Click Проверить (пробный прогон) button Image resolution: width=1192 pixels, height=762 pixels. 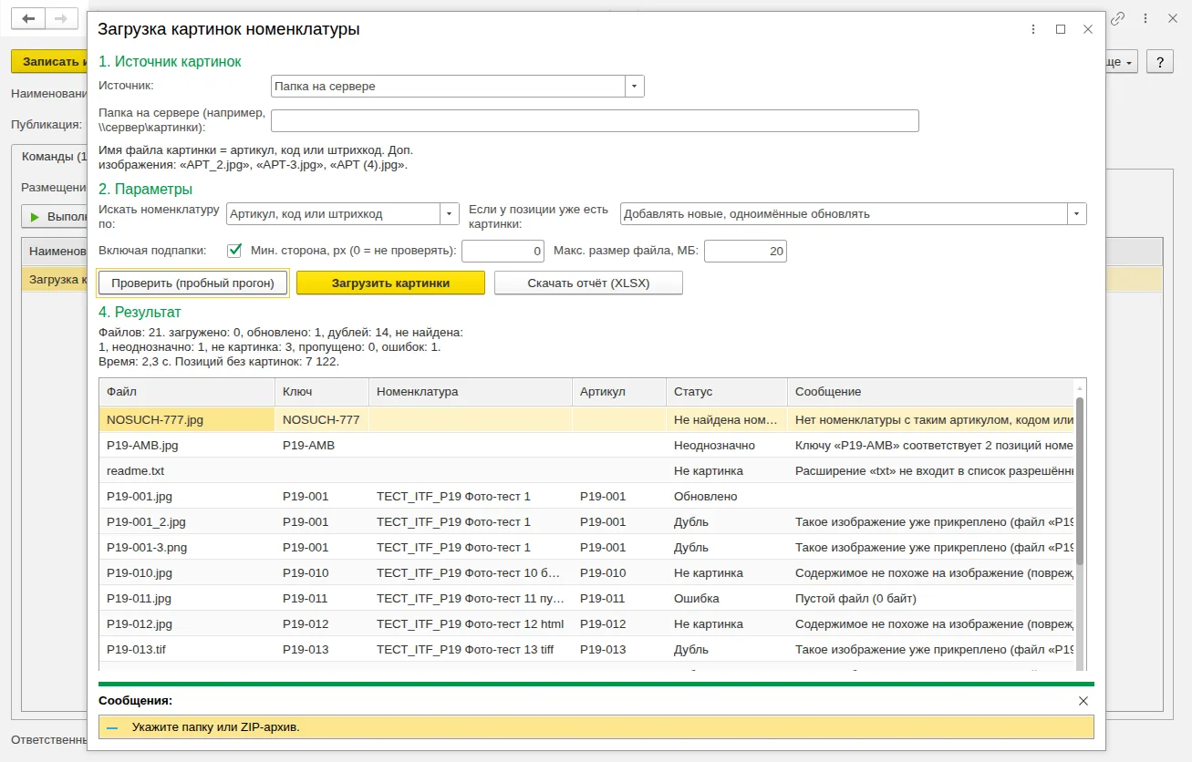click(x=192, y=283)
